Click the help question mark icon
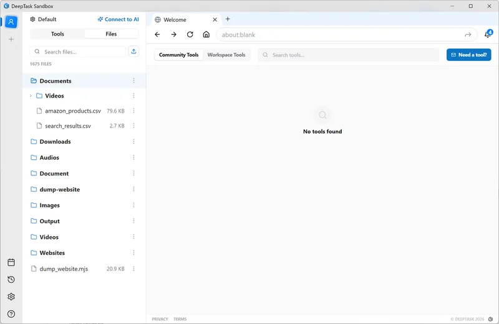This screenshot has width=499, height=324. coord(11,314)
